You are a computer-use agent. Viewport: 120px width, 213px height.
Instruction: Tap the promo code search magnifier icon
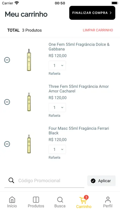click(11, 181)
